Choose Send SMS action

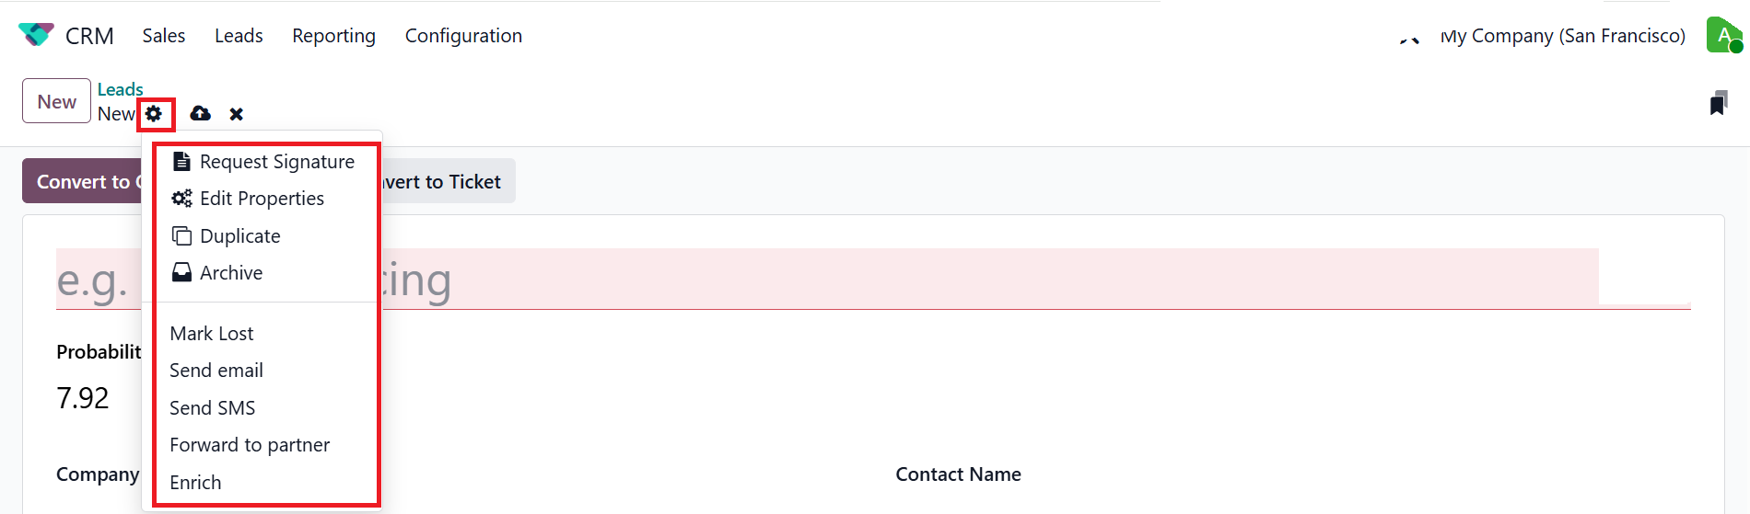coord(213,408)
